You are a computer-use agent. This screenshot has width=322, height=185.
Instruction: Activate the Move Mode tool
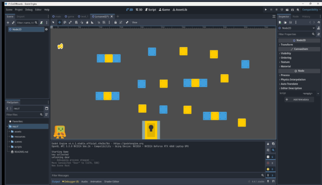[x=60, y=22]
